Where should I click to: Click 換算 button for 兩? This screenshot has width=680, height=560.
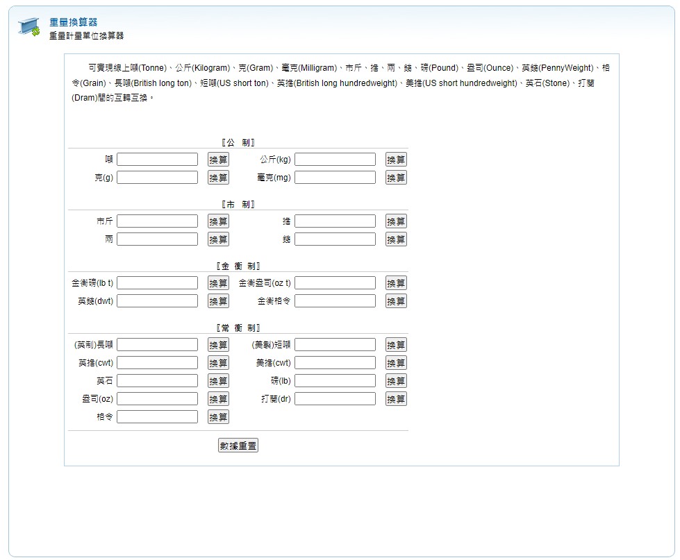pyautogui.click(x=218, y=239)
